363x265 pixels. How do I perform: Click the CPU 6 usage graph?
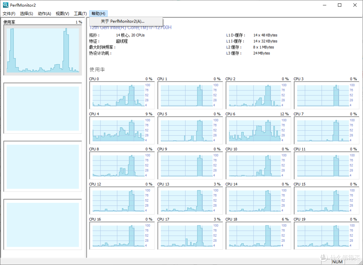click(x=255, y=130)
